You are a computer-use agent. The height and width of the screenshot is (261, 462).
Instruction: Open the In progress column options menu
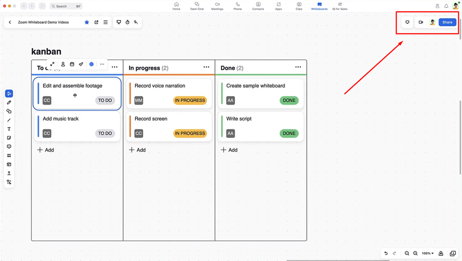206,67
